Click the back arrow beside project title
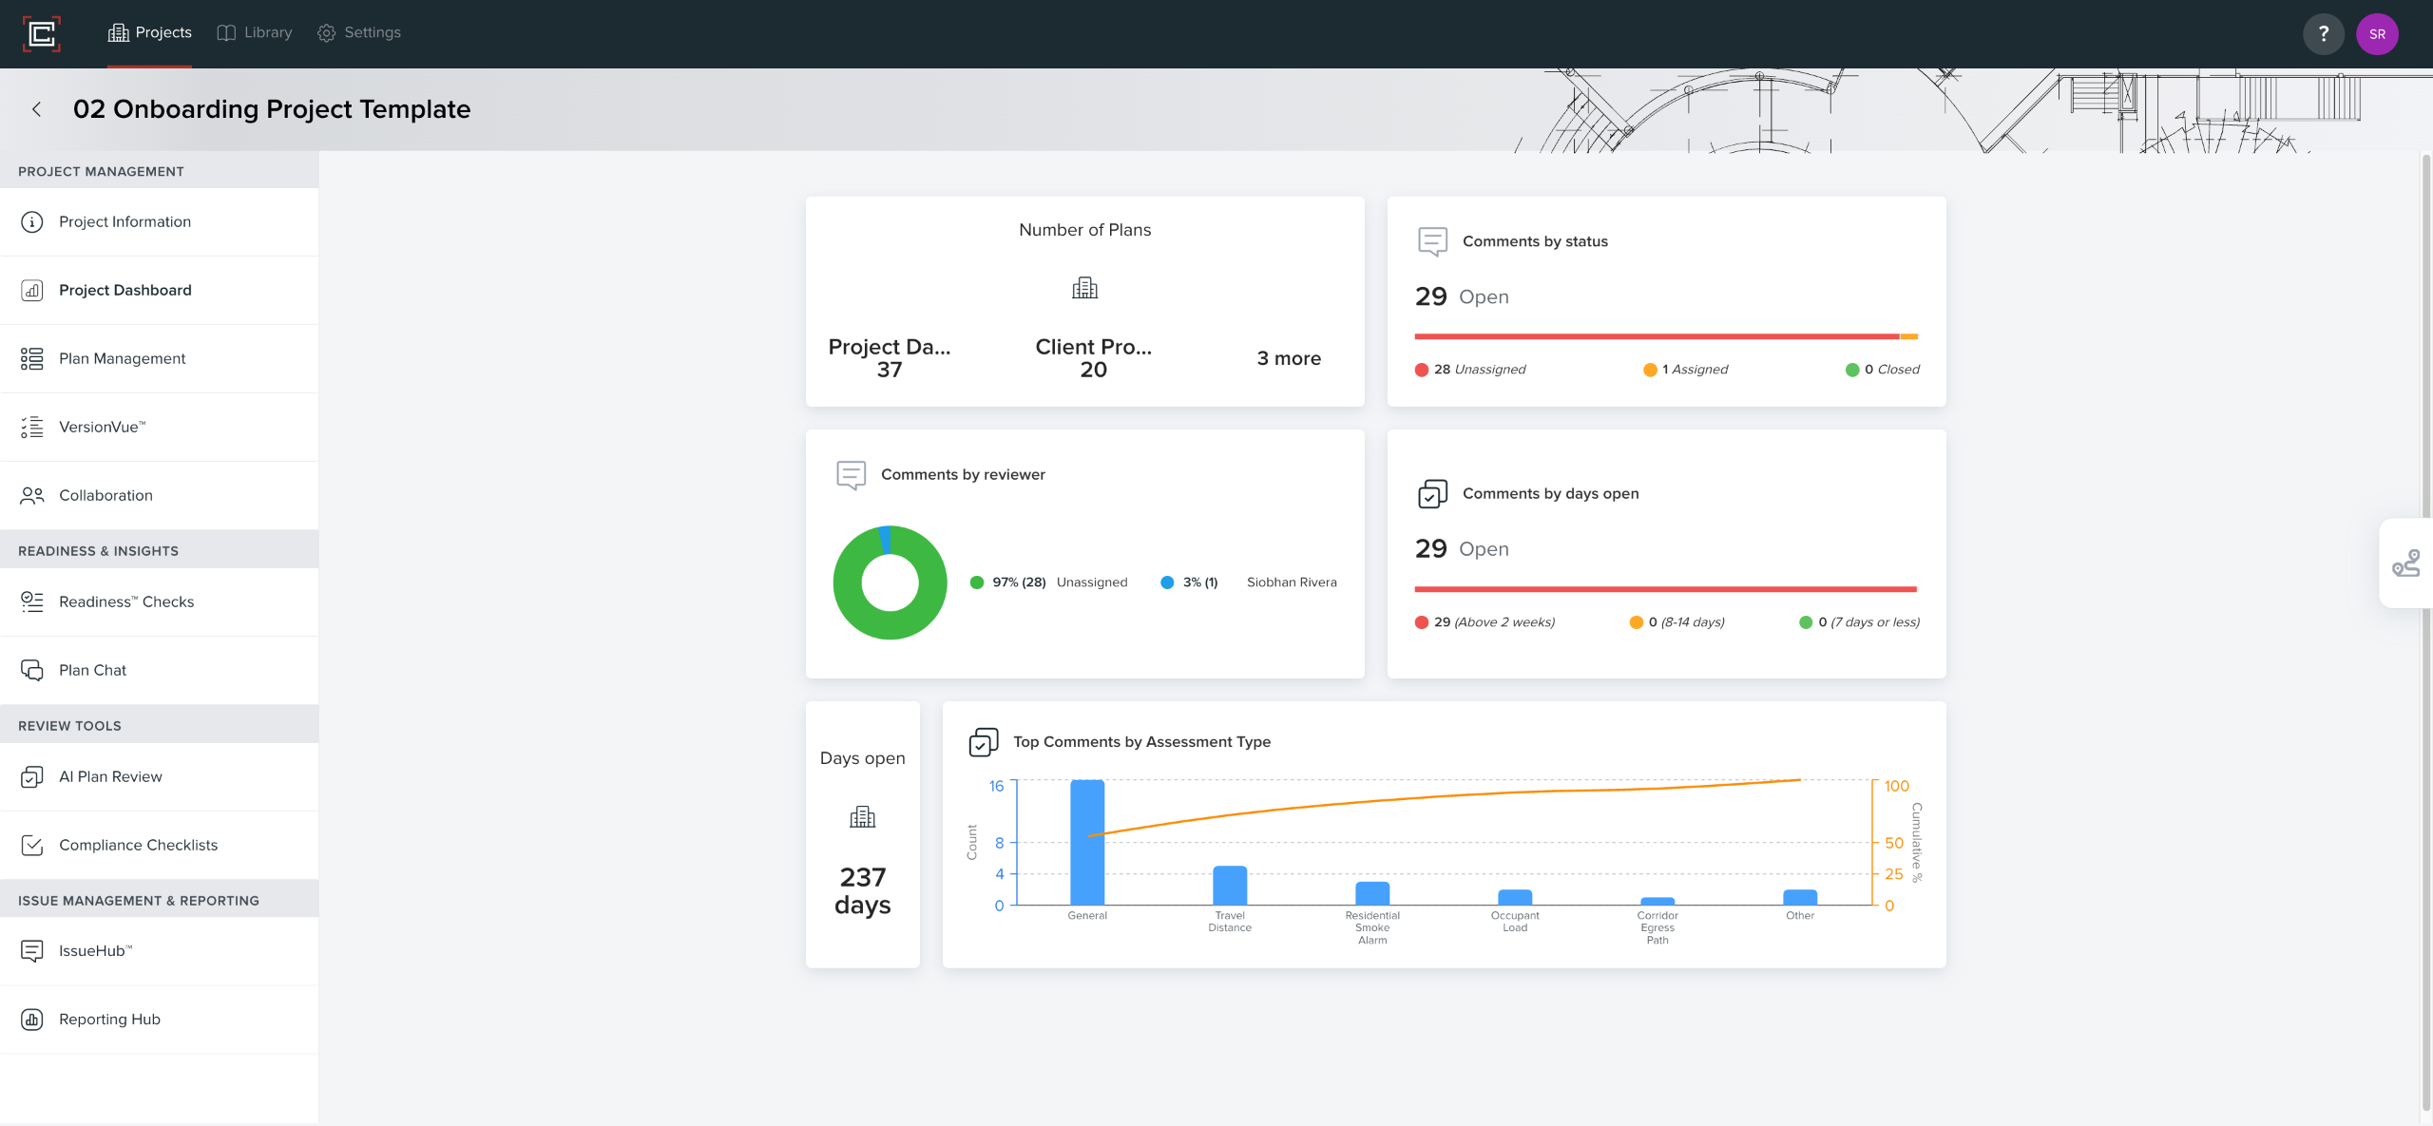This screenshot has height=1126, width=2433. pyautogui.click(x=36, y=109)
